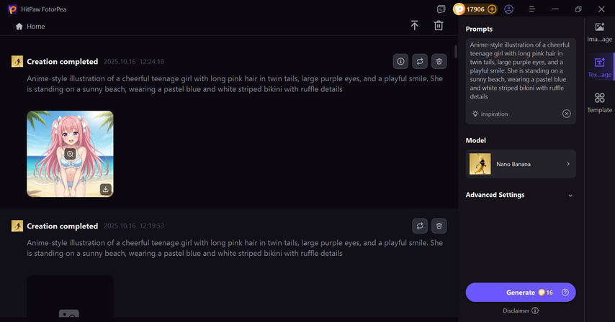Click the scroll-to-top arrow icon

pyautogui.click(x=415, y=25)
